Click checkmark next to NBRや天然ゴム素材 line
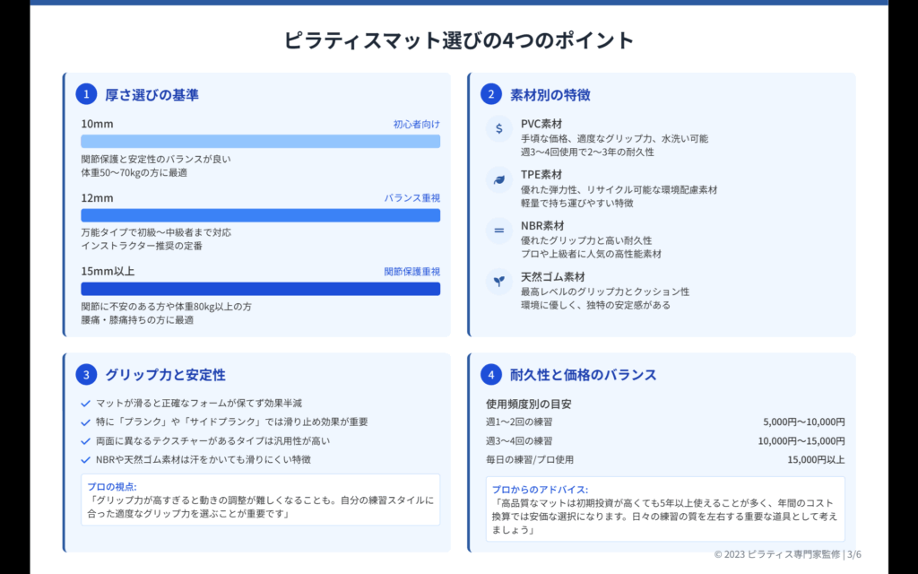This screenshot has width=918, height=574. [86, 459]
